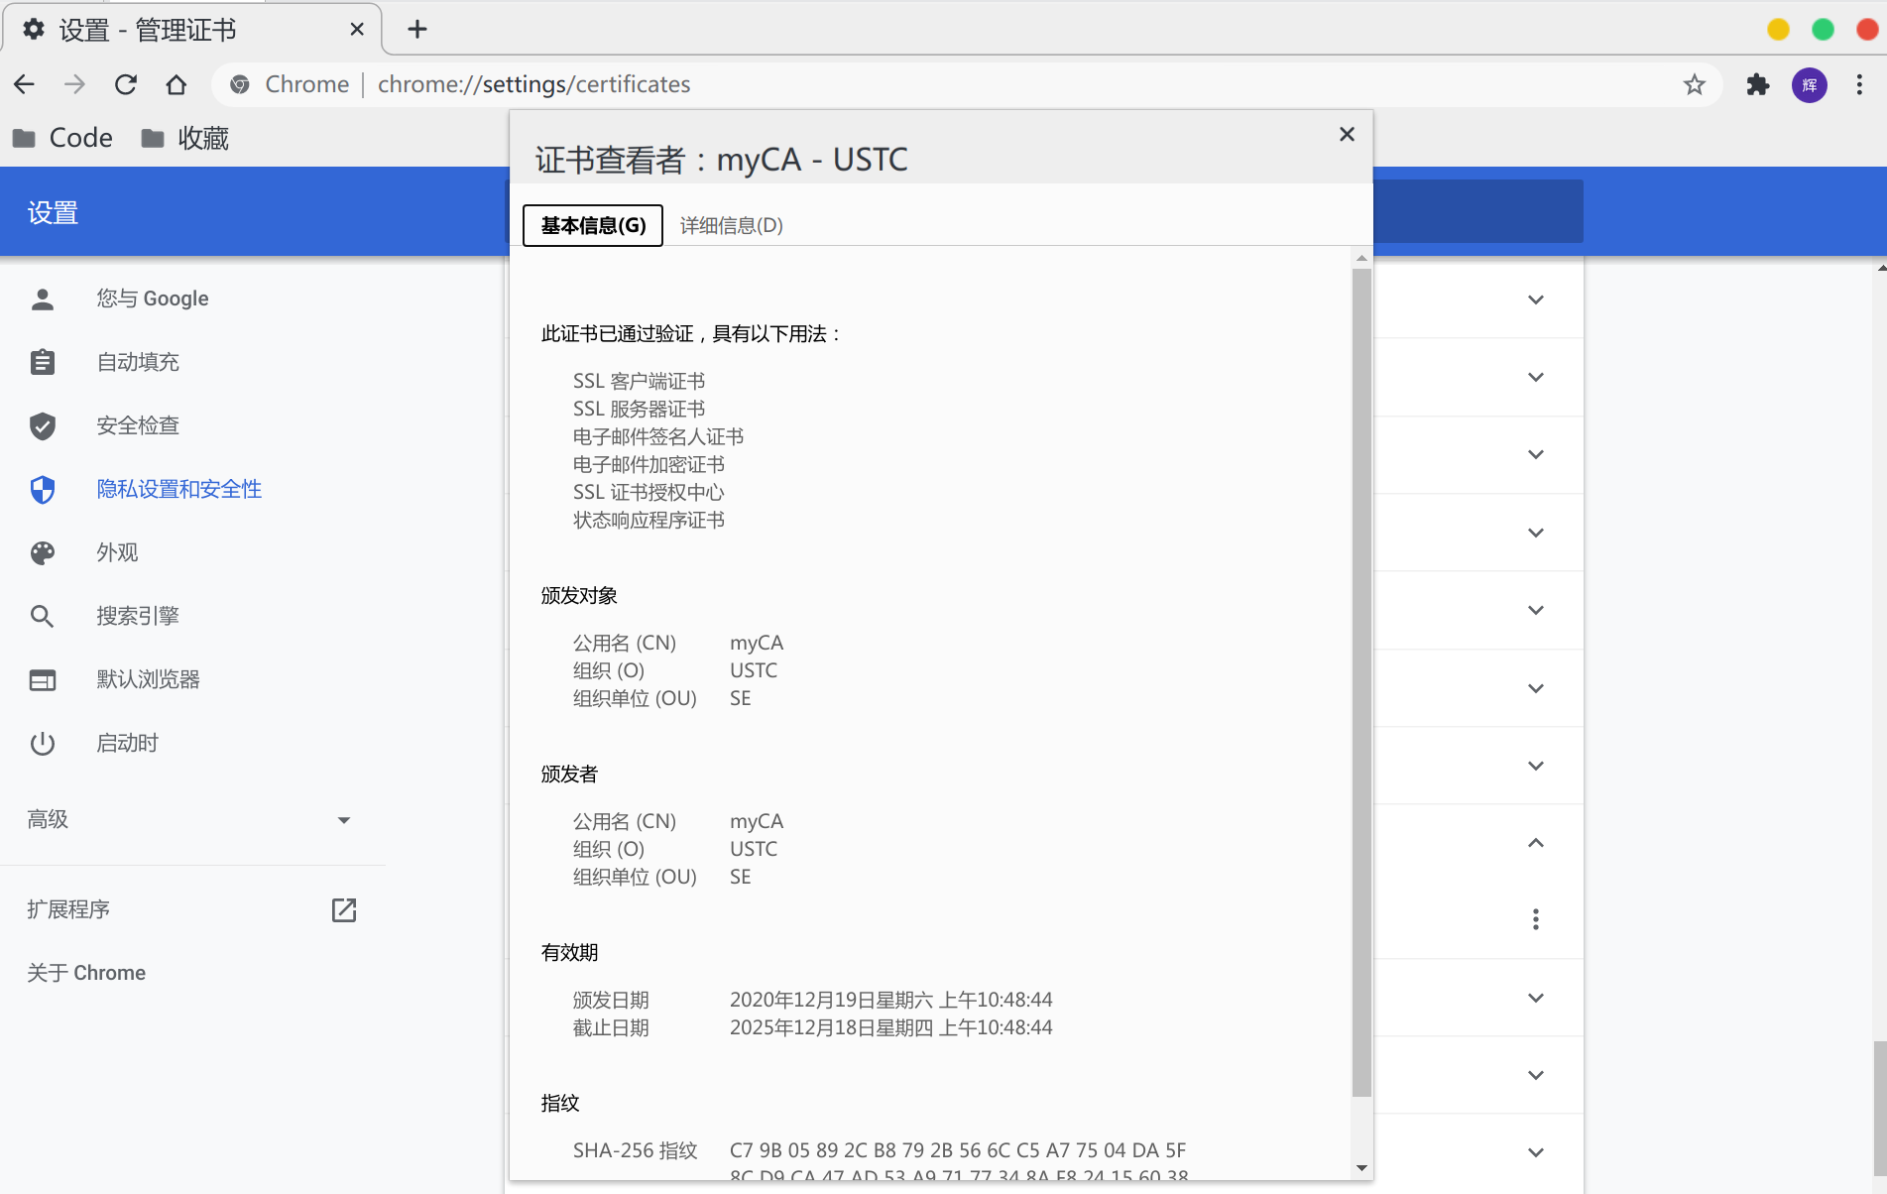Click the shield check icon beside 安全检查
The width and height of the screenshot is (1887, 1194).
click(x=43, y=426)
